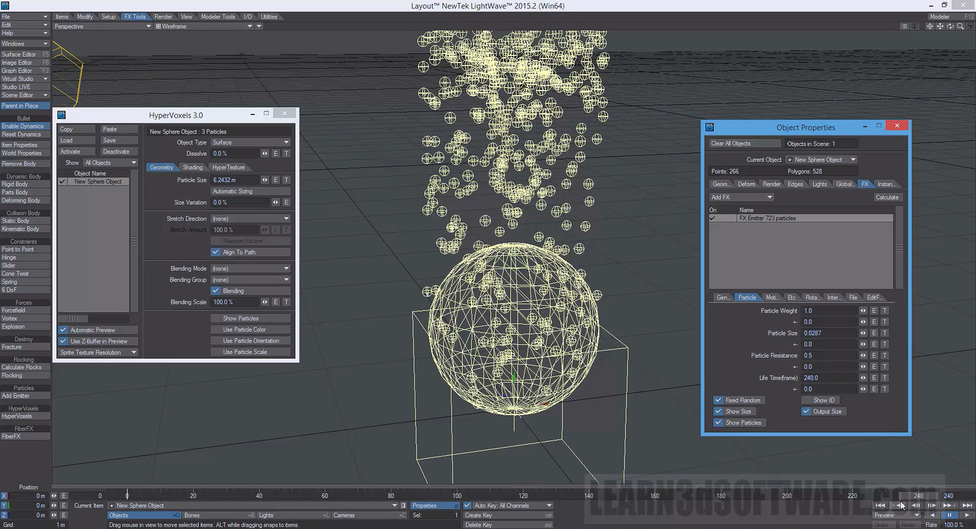
Task: Click E button for Life Time(frame)
Action: (874, 378)
